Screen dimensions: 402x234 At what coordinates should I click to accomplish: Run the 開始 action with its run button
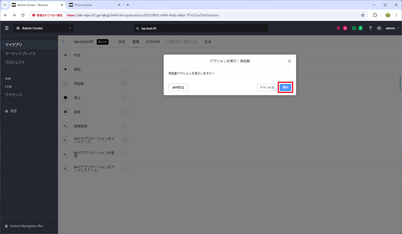[125, 69]
